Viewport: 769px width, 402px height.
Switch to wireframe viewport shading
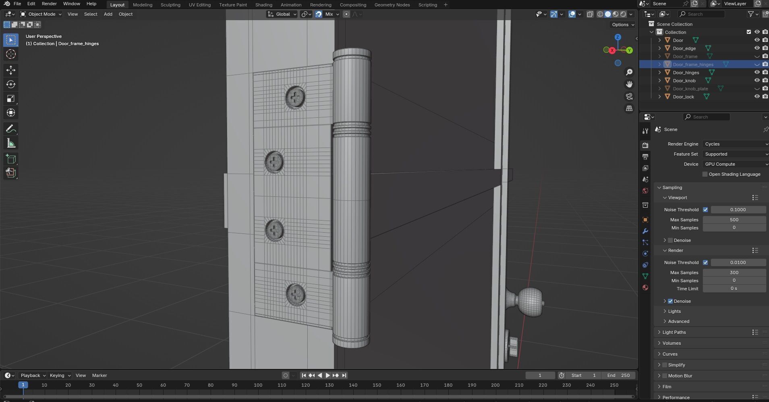point(600,14)
